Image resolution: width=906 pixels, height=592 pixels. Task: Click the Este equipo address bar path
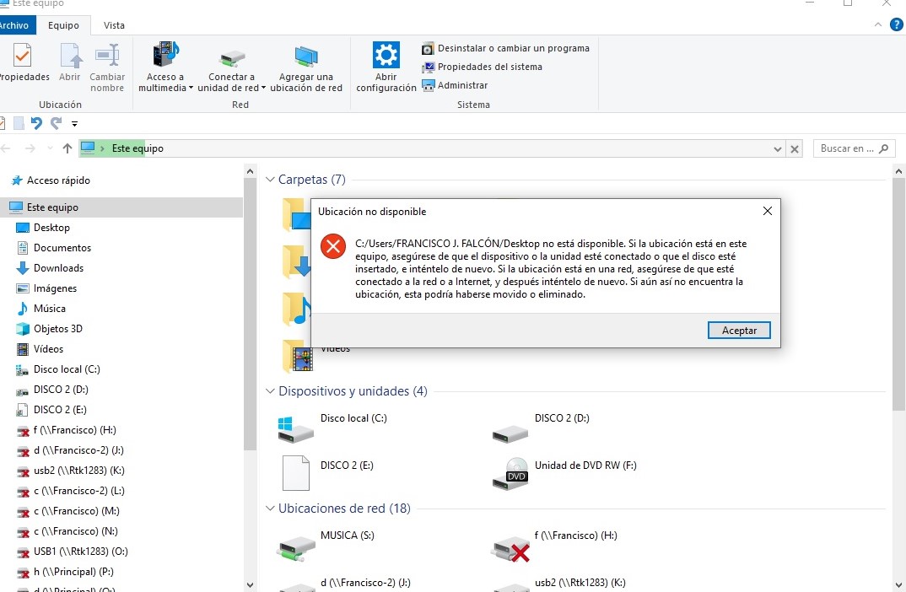pos(138,148)
